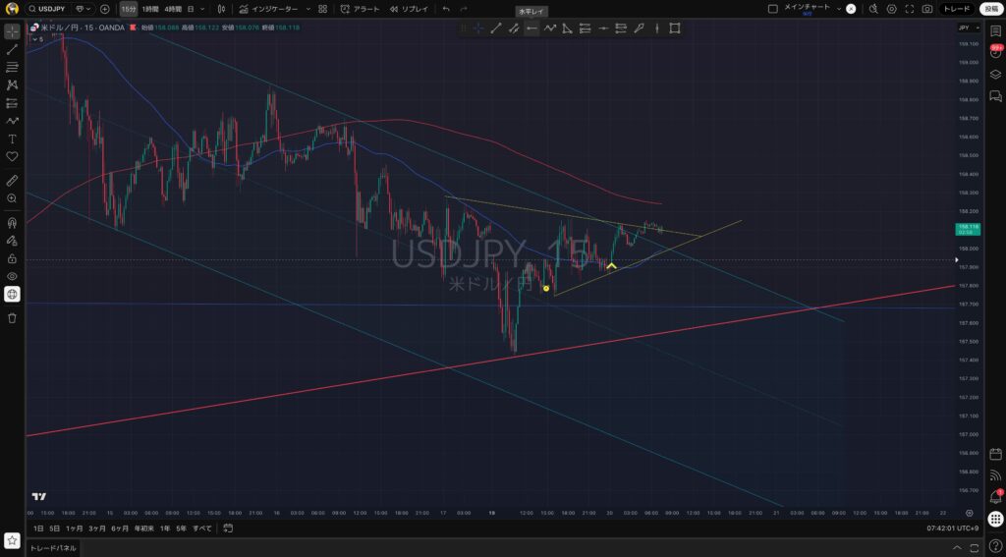Open the alerts clock icon in right sidebar
Viewport: 1006px width, 557px height.
tap(996, 53)
